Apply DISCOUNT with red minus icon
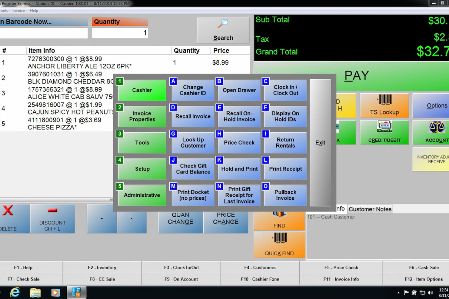Screen dimensions: 449x299 pyautogui.click(x=52, y=219)
